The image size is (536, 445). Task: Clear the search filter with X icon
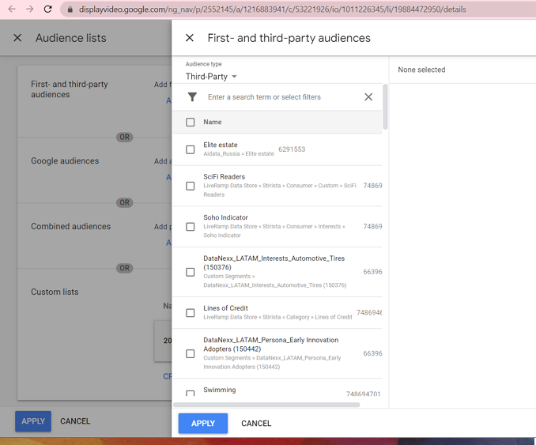tap(368, 97)
